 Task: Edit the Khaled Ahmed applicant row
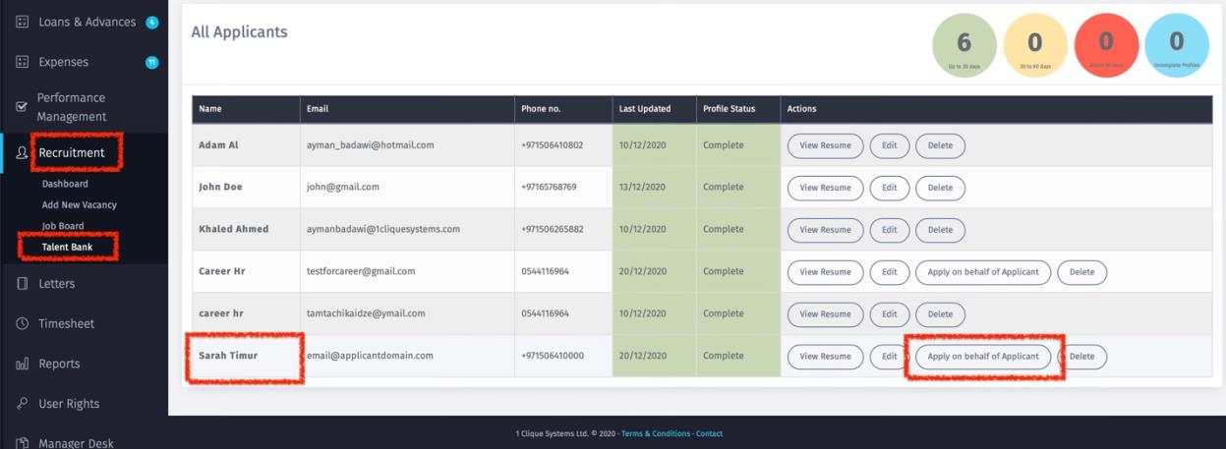click(x=889, y=230)
